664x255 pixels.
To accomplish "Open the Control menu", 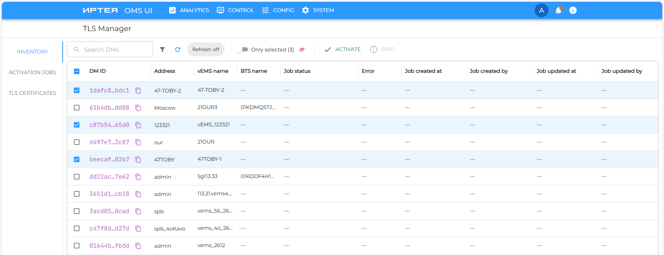I will [x=236, y=10].
